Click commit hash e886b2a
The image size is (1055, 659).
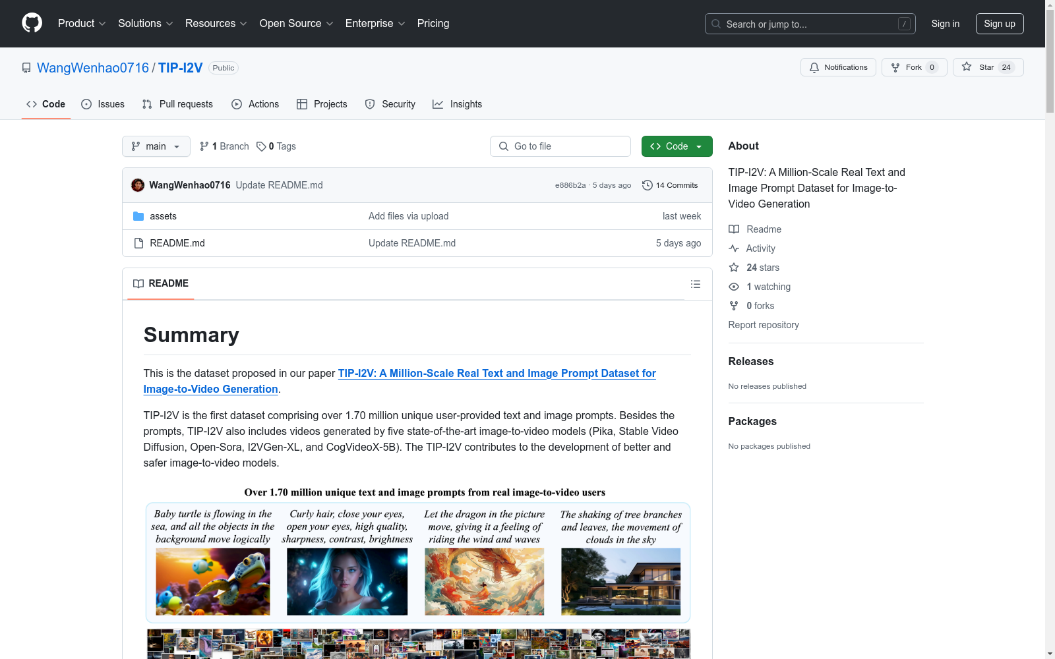(570, 185)
